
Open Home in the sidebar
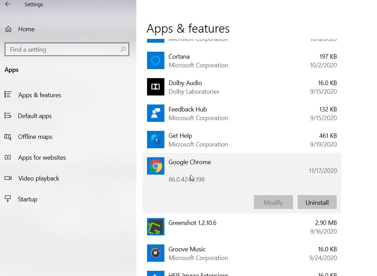pos(26,29)
